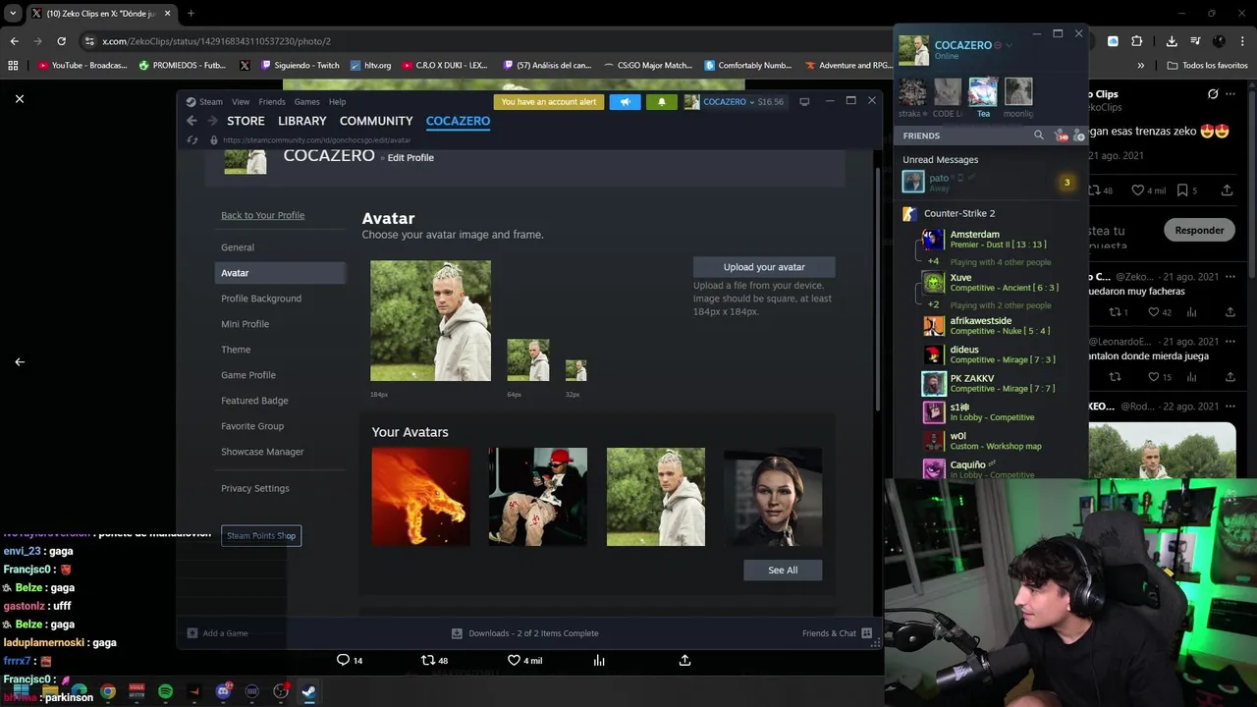The height and width of the screenshot is (707, 1257).
Task: Go to the COMMUNITY tab
Action: (376, 121)
